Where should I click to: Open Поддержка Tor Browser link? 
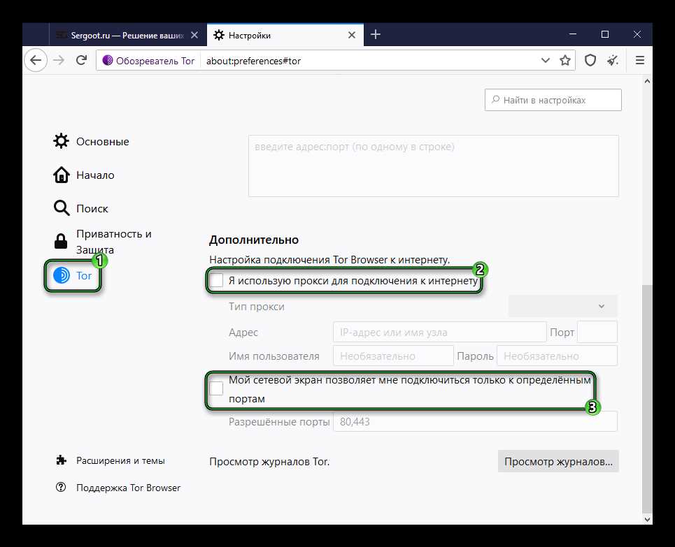[x=128, y=488]
